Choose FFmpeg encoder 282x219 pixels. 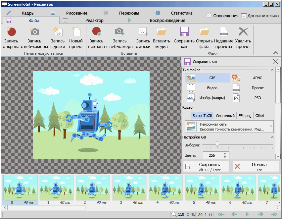point(245,116)
